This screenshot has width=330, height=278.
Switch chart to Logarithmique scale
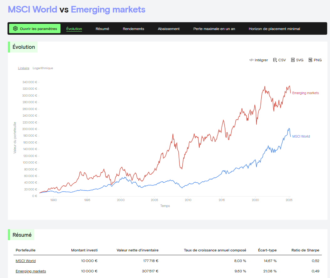point(43,68)
